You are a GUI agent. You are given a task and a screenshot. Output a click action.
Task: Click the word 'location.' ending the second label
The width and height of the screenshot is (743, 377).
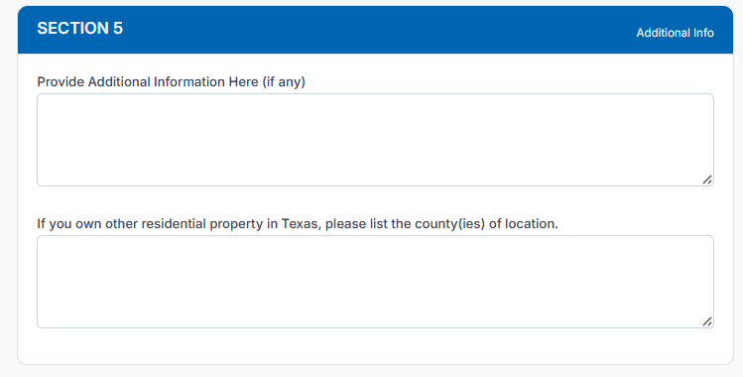coord(532,223)
